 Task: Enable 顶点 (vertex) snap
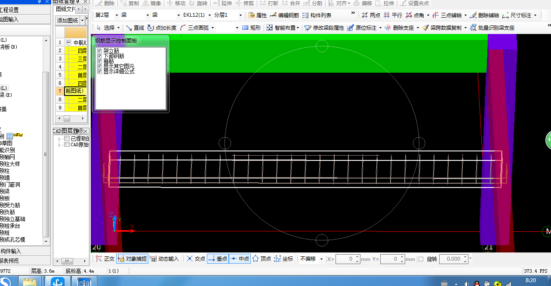(262, 258)
